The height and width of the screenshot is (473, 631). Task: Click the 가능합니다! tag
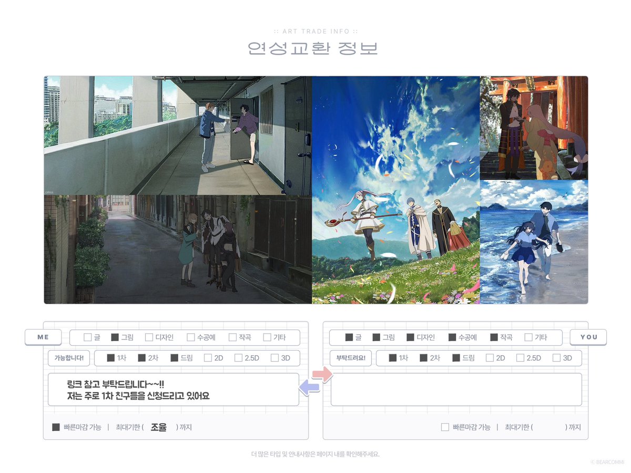(x=69, y=358)
